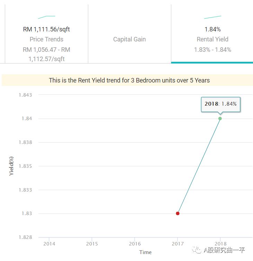
Task: Click the Time axis title
Action: [x=145, y=252]
